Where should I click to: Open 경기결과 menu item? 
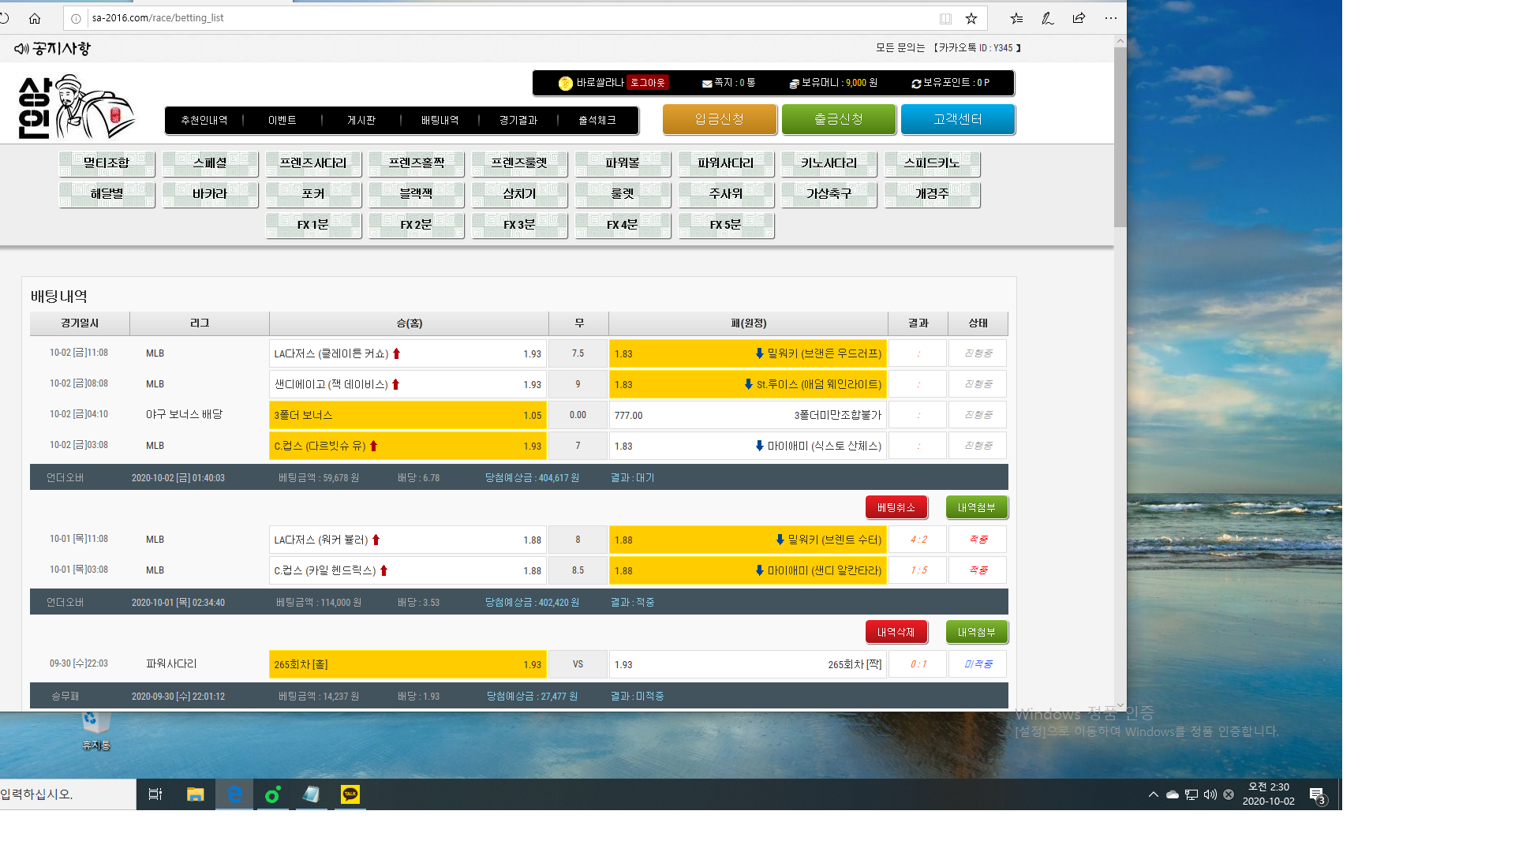point(518,120)
